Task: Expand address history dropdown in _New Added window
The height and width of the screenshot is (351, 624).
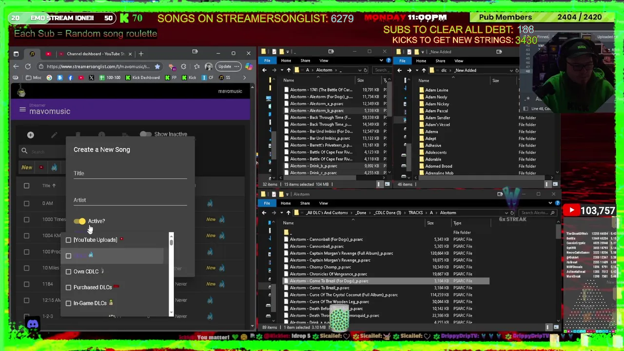Action: tap(511, 70)
